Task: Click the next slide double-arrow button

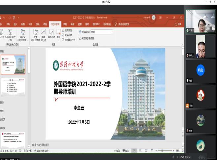Action: click(183, 136)
